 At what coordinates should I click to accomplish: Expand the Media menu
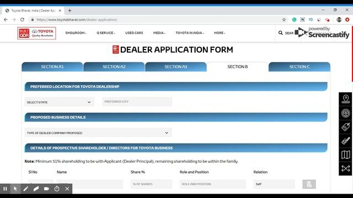point(159,33)
